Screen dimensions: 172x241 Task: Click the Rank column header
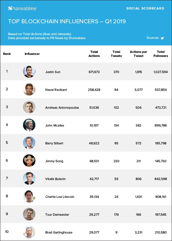(x=7, y=54)
